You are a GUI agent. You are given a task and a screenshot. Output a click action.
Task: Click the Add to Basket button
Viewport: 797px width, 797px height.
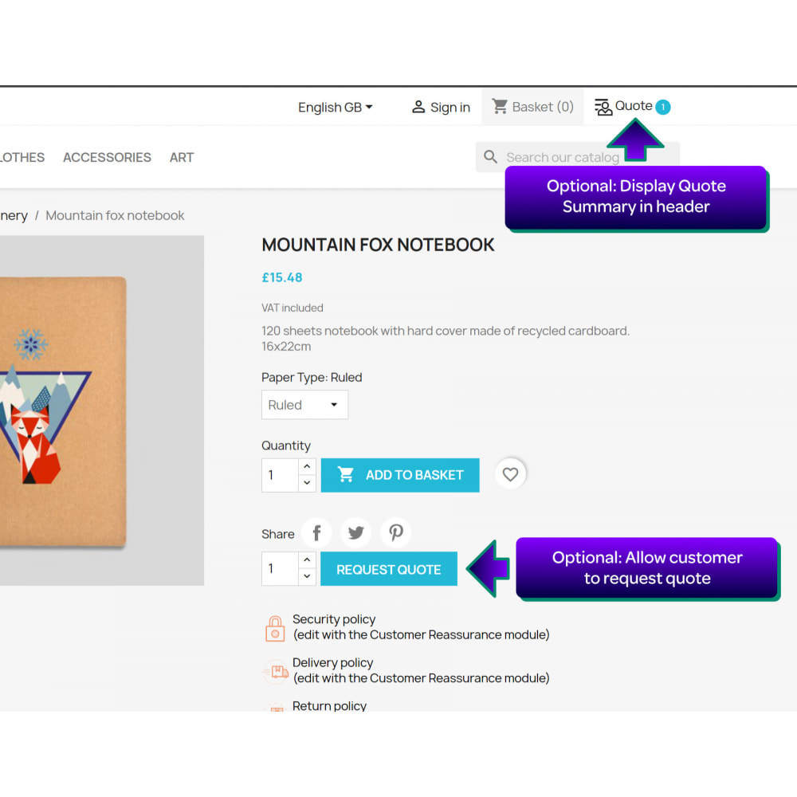pyautogui.click(x=400, y=475)
